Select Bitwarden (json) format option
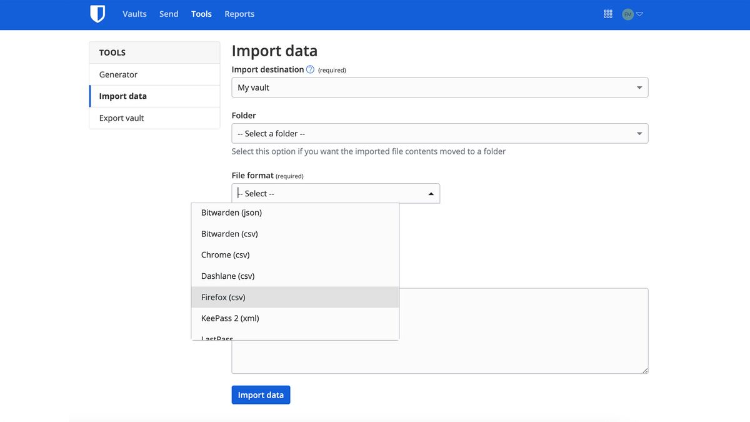750x422 pixels. pos(231,212)
